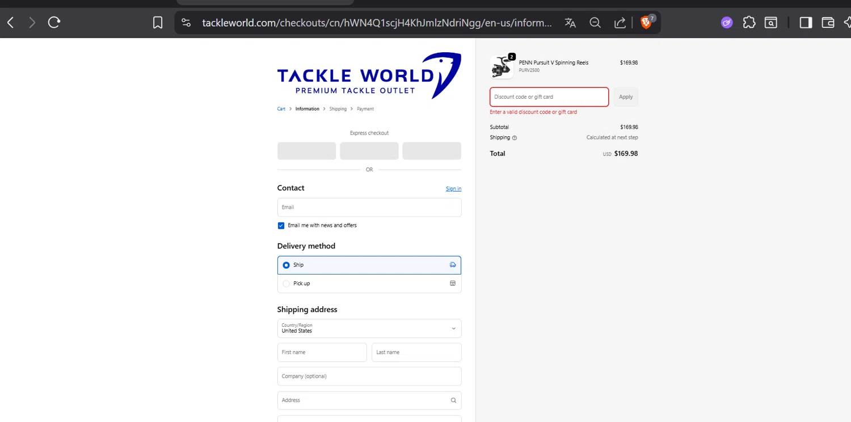Click the PENN Pursuit reel thumbnail
The height and width of the screenshot is (422, 851).
[x=502, y=67]
